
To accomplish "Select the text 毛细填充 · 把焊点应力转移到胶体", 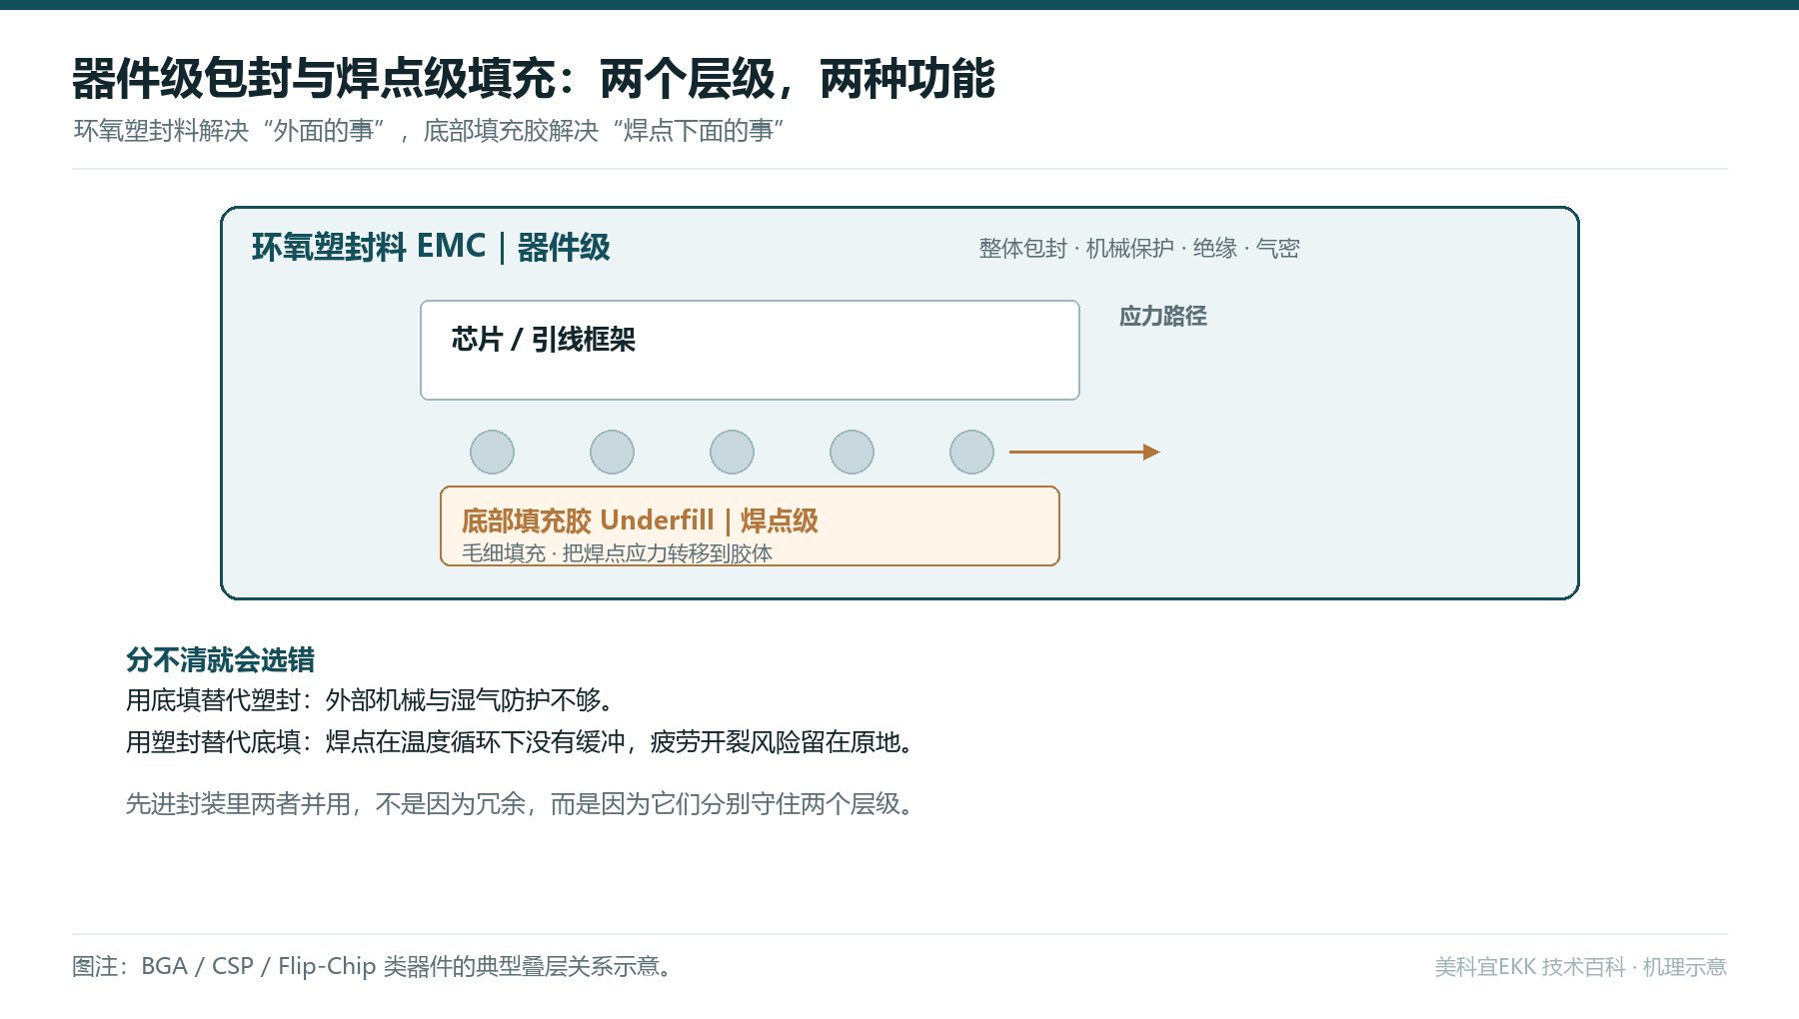I will (x=617, y=552).
